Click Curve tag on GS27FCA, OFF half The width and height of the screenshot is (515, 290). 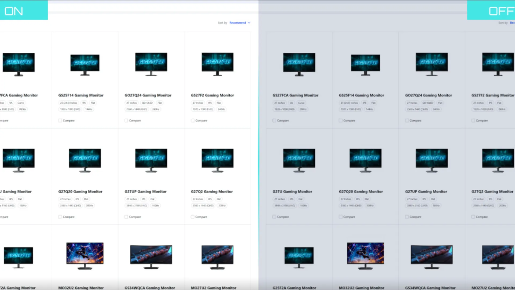[x=301, y=103]
